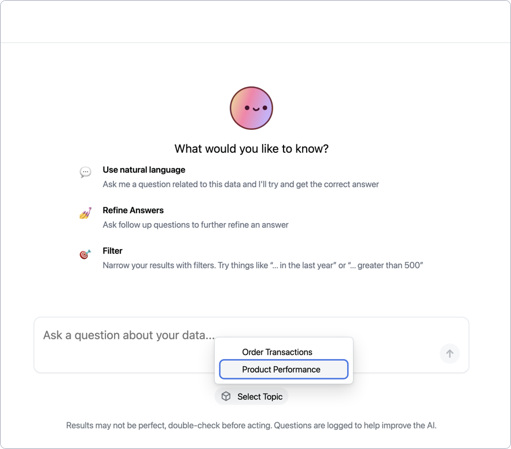This screenshot has height=449, width=511.
Task: Click the nail polish Refine Answers icon
Action: coord(86,213)
